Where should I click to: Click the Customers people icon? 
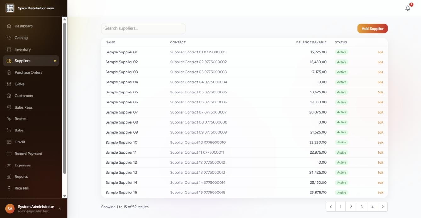[9, 96]
